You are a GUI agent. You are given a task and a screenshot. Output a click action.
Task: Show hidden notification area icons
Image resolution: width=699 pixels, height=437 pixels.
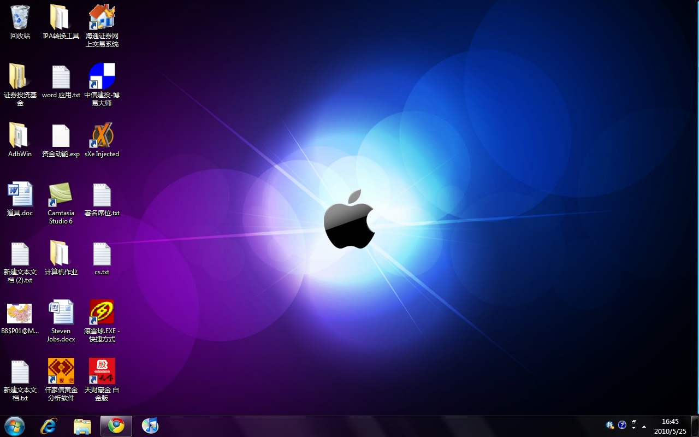[644, 426]
